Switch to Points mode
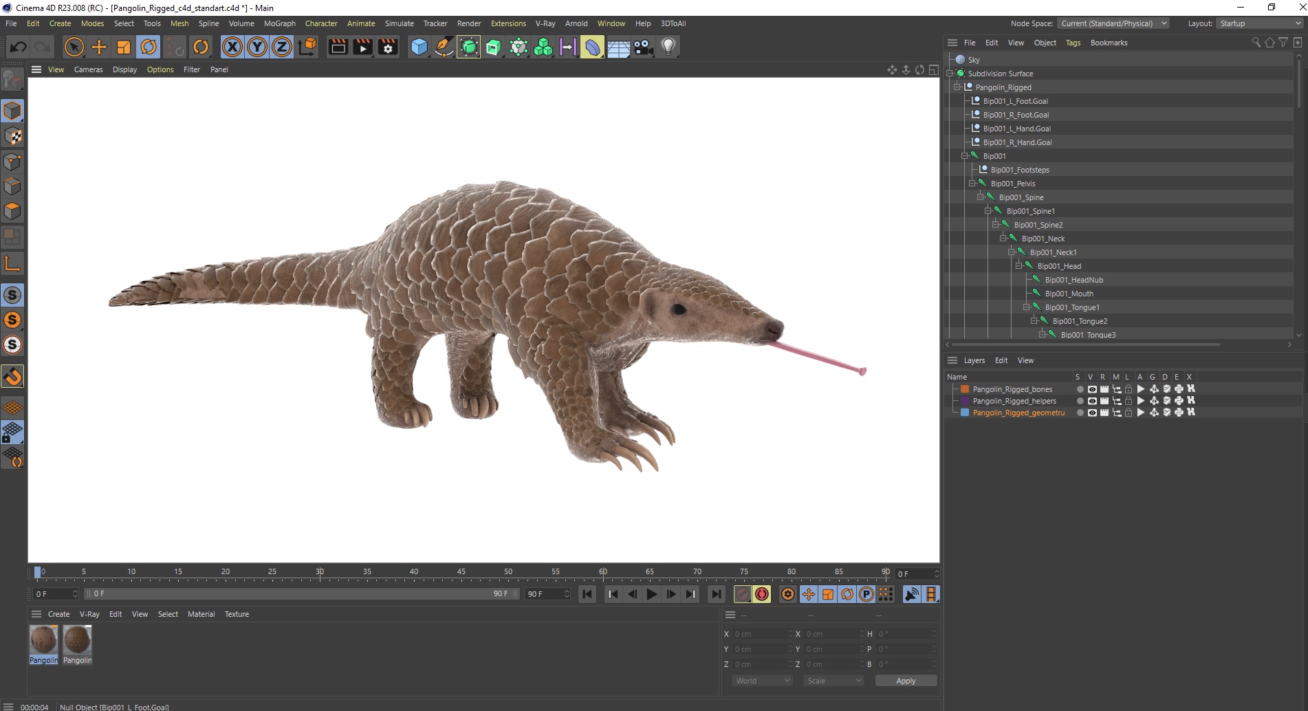Image resolution: width=1308 pixels, height=711 pixels. [x=12, y=162]
